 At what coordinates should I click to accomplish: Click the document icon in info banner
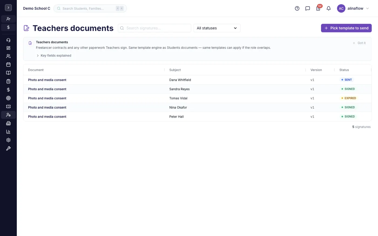[x=30, y=43]
